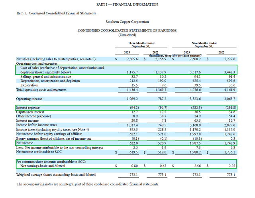Select the Net sales value 7,600.2
255x198 pixels.
195,59
